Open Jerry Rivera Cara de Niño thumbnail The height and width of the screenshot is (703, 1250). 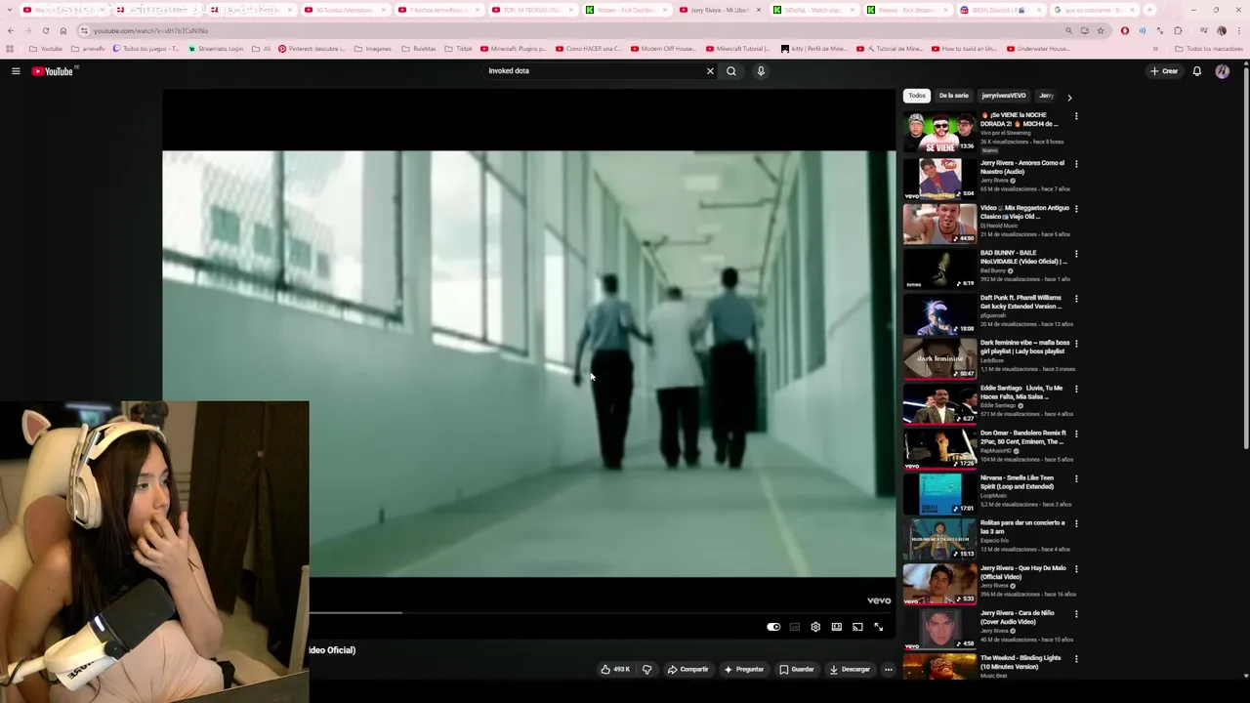(939, 628)
